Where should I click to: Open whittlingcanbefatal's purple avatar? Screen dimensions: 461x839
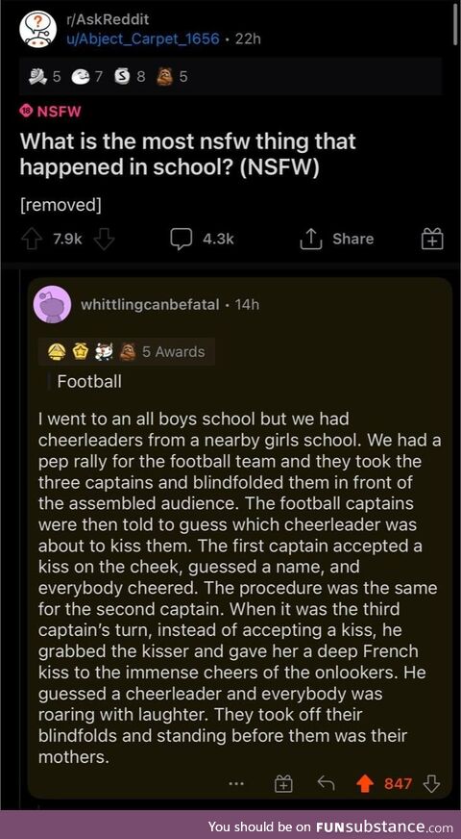52,304
